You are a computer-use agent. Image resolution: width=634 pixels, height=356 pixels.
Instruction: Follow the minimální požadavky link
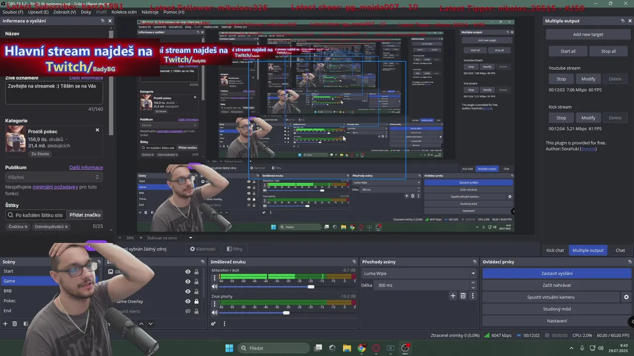[55, 187]
